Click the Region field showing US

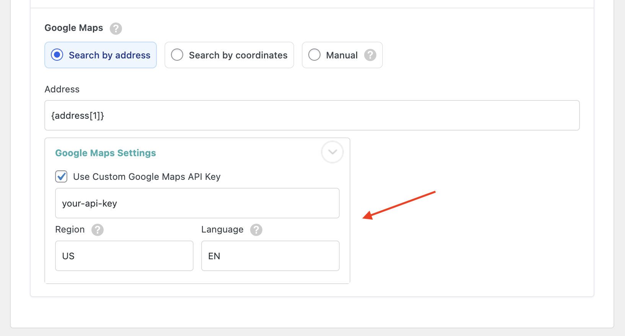[124, 256]
